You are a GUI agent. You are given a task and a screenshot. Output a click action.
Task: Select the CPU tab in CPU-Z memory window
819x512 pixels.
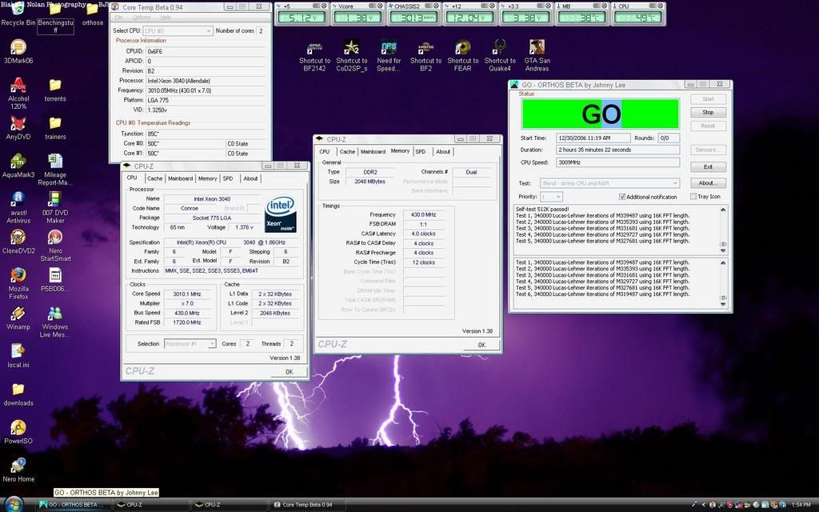point(325,151)
